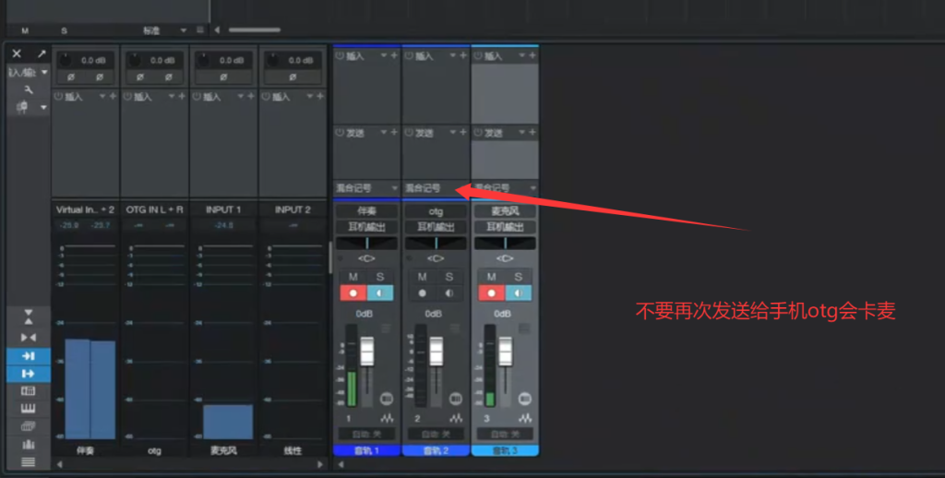Click the vertical narrow/expand channels icon
945x478 pixels.
click(29, 317)
